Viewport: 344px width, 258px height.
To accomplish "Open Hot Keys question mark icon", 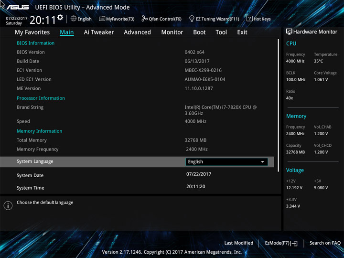I will tap(249, 19).
